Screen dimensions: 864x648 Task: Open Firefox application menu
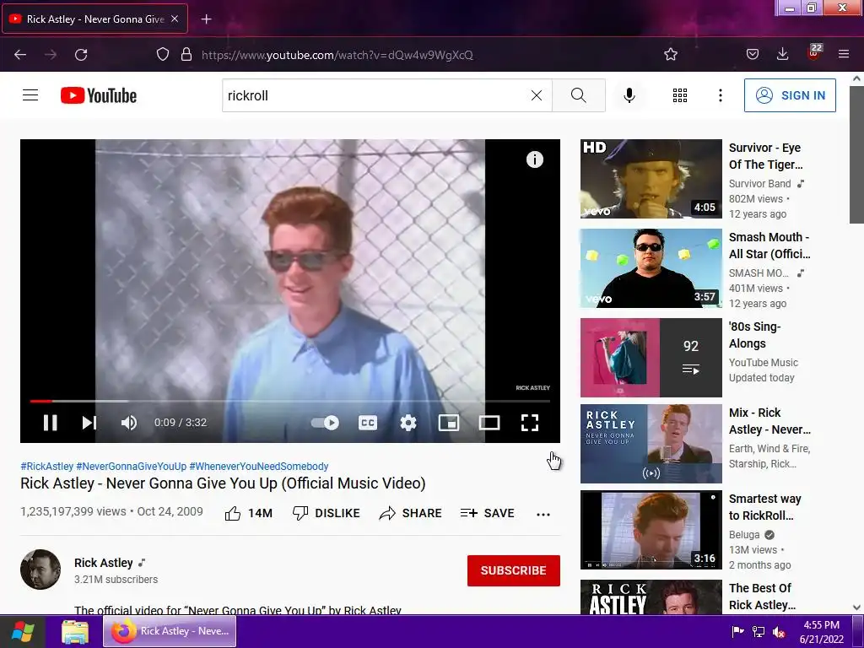[x=844, y=54]
